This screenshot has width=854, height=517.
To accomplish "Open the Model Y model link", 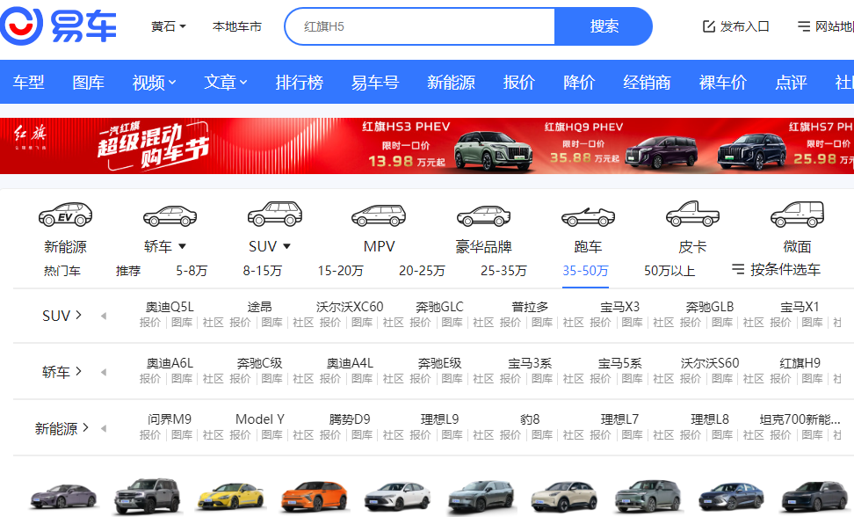I will pyautogui.click(x=260, y=419).
